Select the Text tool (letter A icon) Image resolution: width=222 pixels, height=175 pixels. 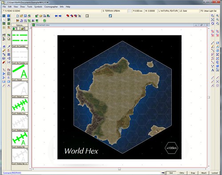pos(213,70)
